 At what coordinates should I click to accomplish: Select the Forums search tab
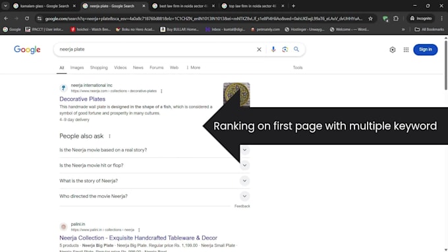click(x=157, y=68)
